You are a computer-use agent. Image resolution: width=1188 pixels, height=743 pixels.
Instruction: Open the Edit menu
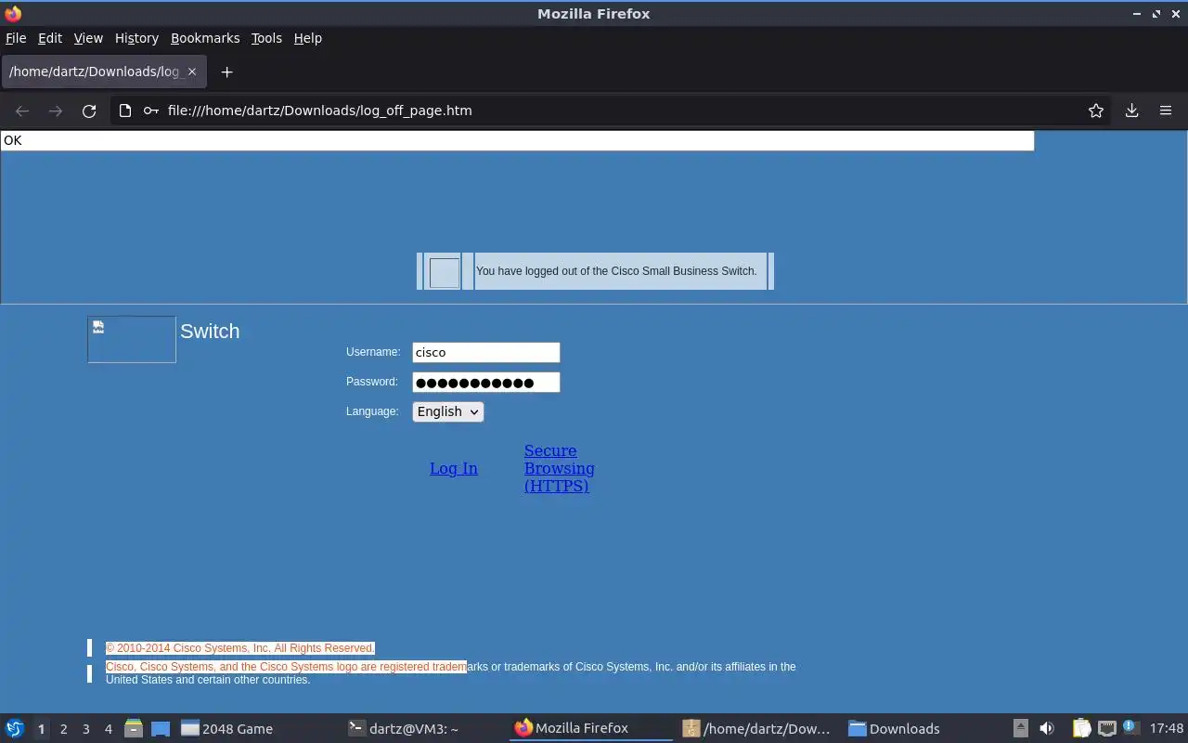point(50,38)
